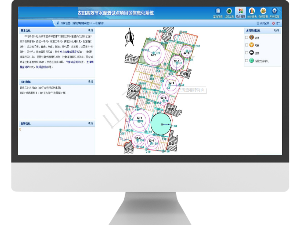
Task: Click the black 视频 camera legend icon
Action: click(x=252, y=52)
